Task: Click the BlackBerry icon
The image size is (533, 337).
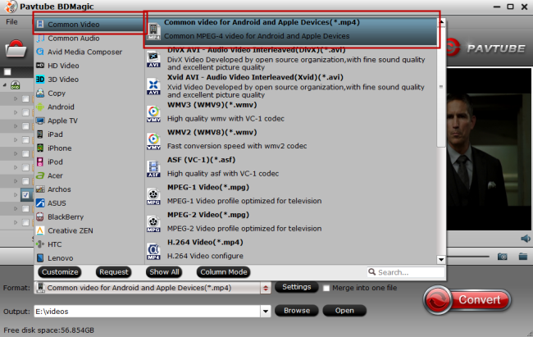Action: [x=40, y=216]
